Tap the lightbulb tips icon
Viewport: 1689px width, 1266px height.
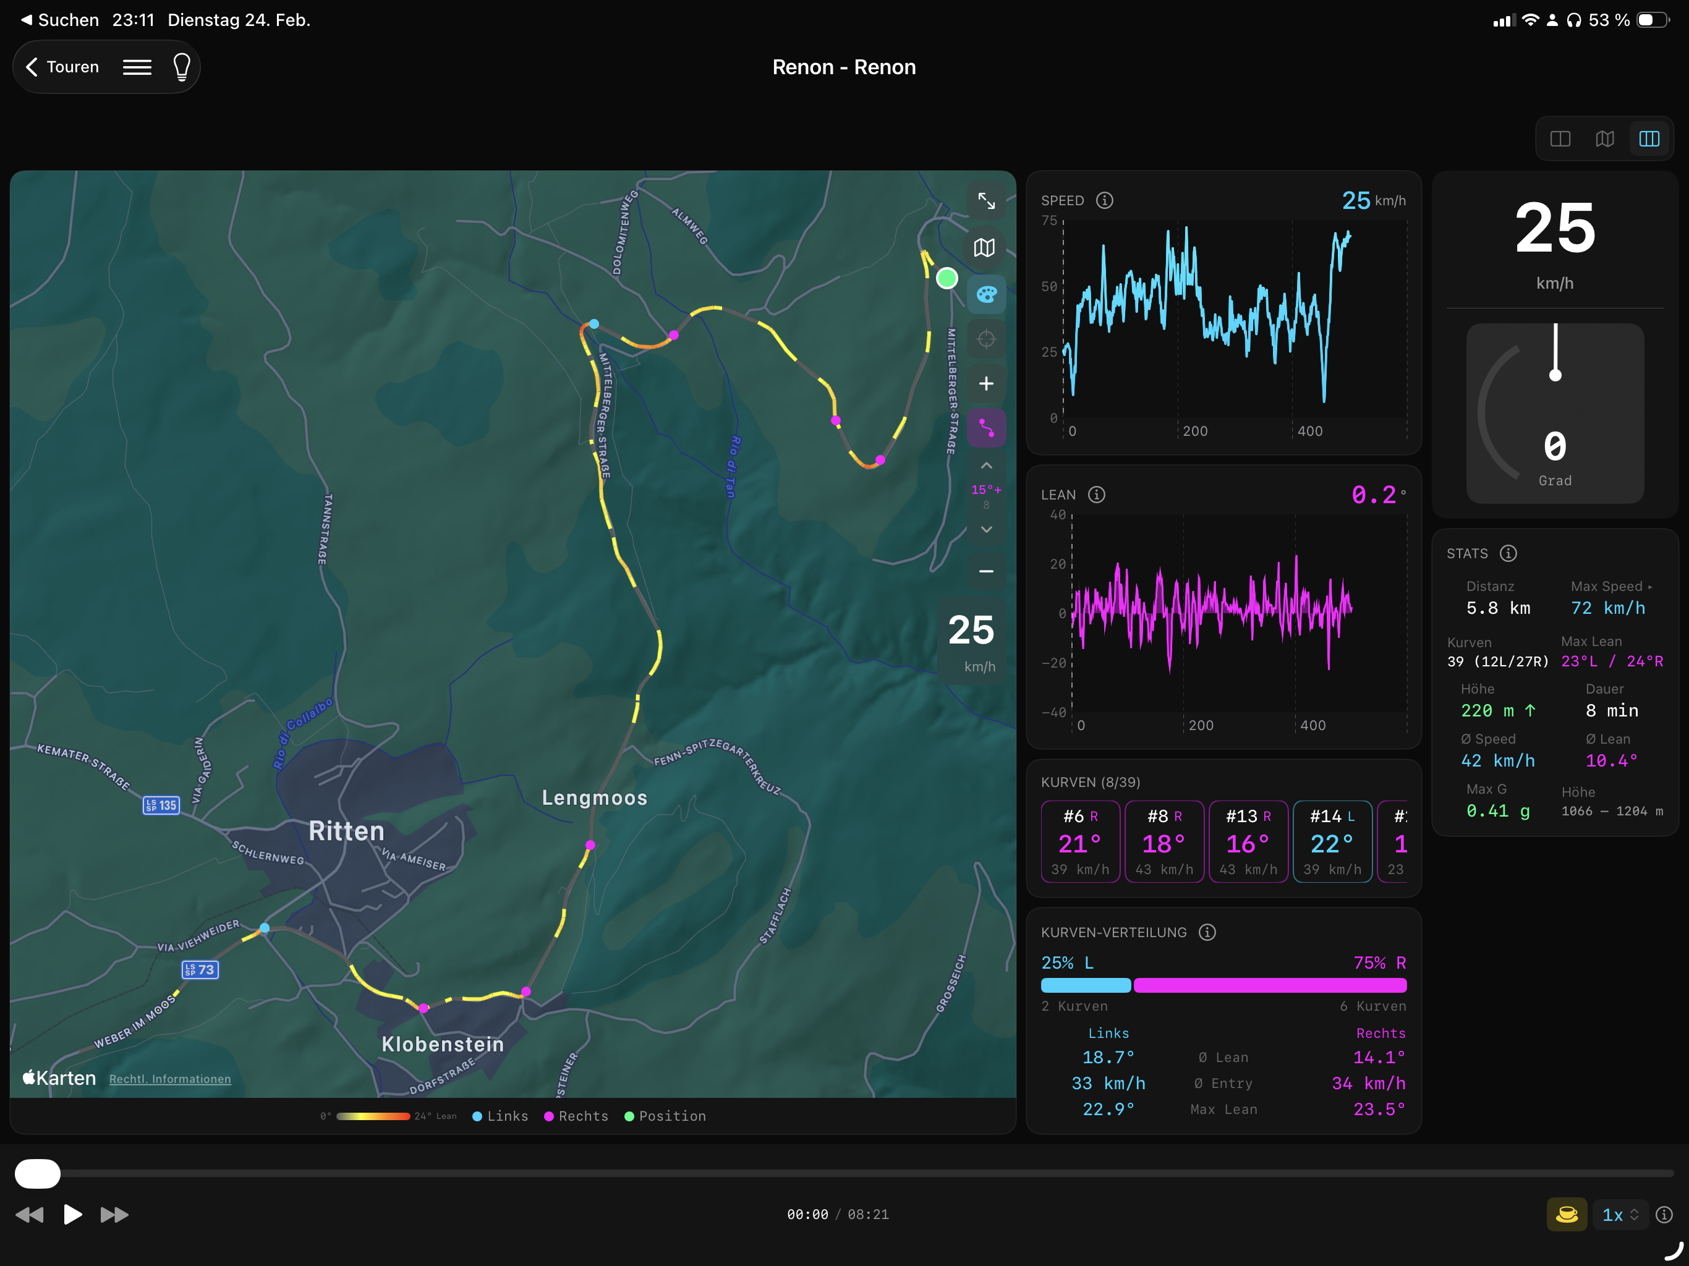click(182, 67)
